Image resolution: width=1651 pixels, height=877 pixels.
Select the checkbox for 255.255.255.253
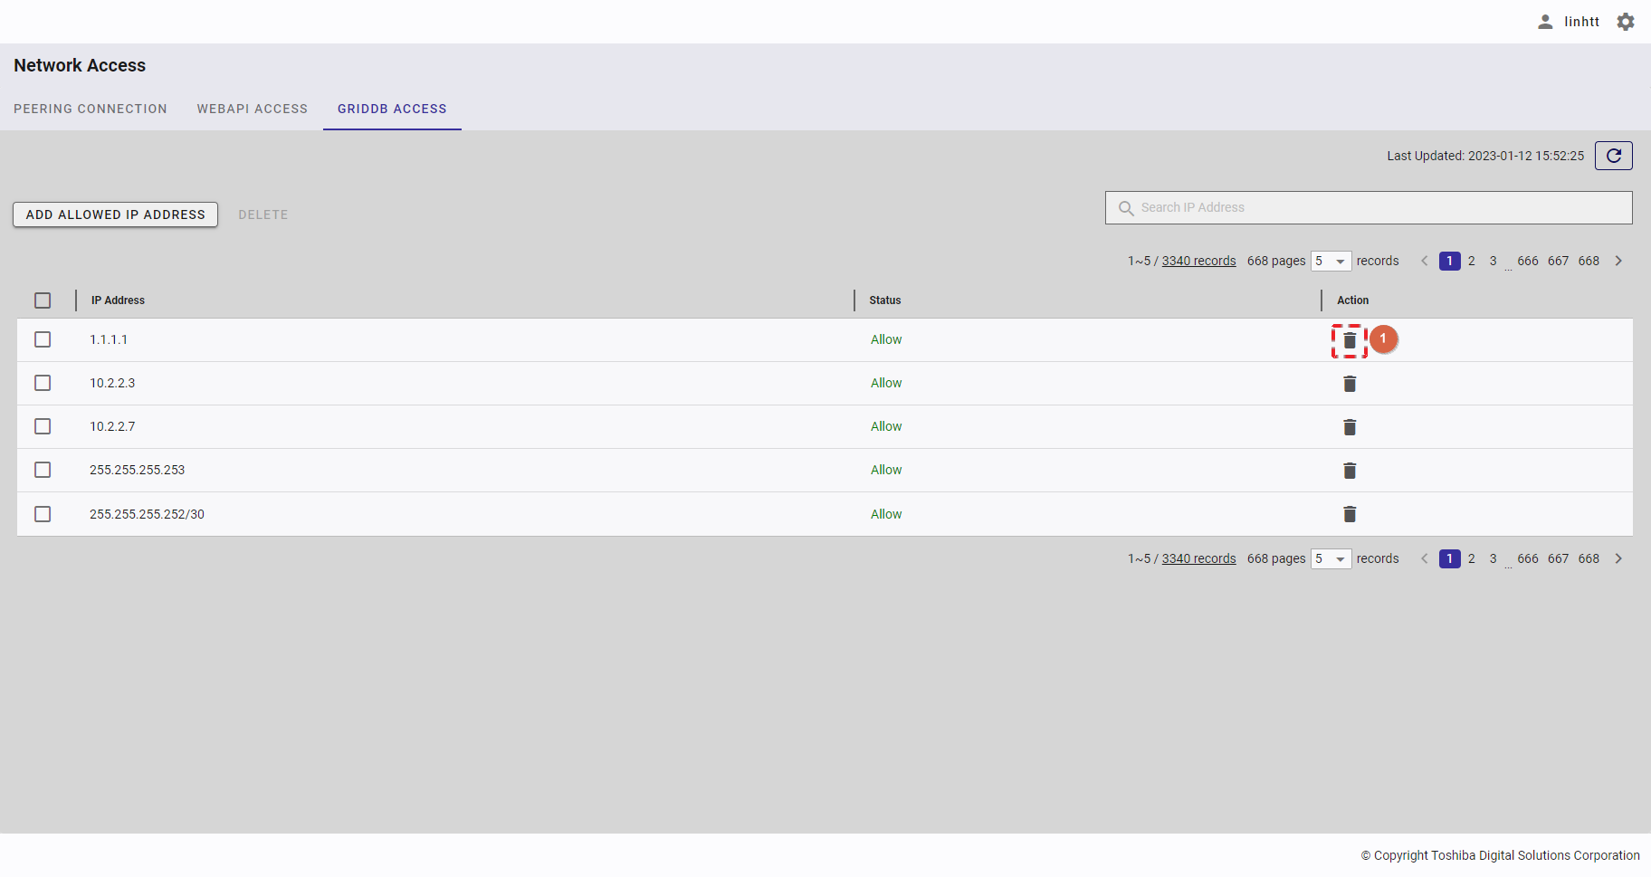[x=43, y=470]
